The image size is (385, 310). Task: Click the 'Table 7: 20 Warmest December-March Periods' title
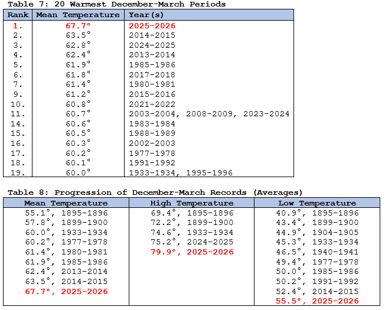point(115,4)
